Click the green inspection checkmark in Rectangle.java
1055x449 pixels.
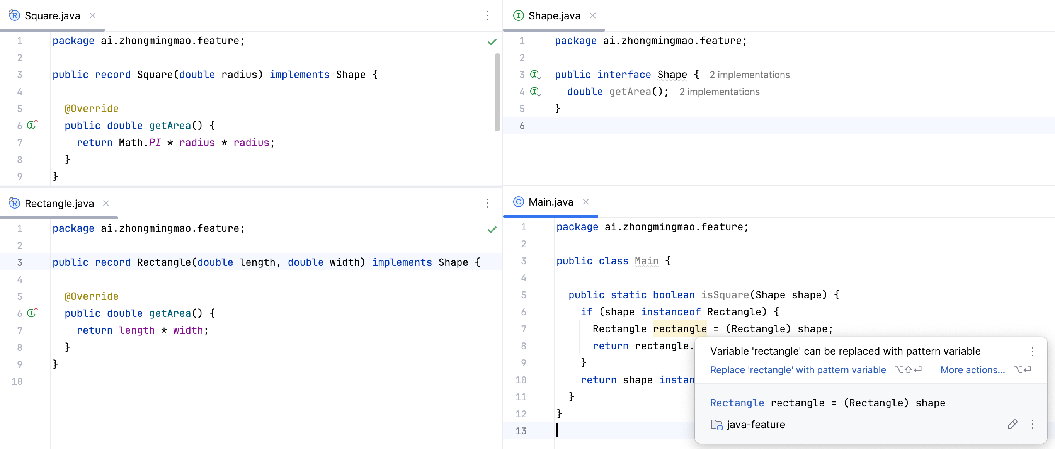point(492,230)
